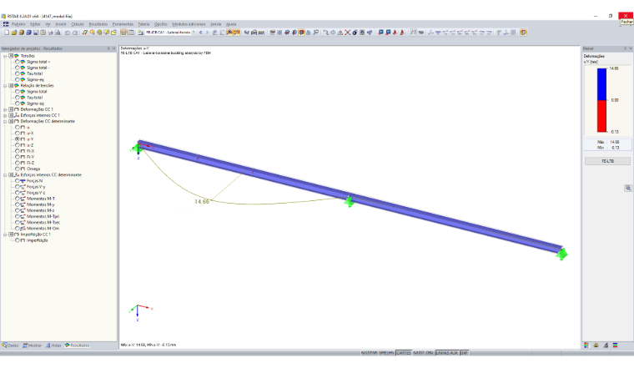Click the grid layout toolbar icon
Screen dimensions: 634x368
(x=513, y=33)
